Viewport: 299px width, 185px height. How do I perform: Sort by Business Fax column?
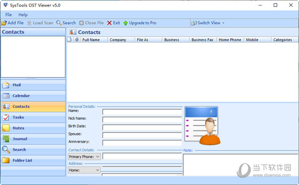coord(202,40)
